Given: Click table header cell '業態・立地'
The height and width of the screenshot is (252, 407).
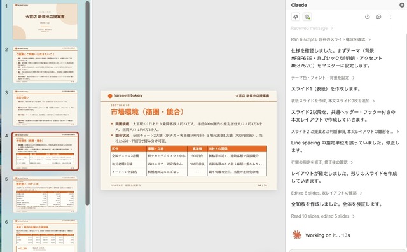Looking at the screenshot, I should [167, 149].
